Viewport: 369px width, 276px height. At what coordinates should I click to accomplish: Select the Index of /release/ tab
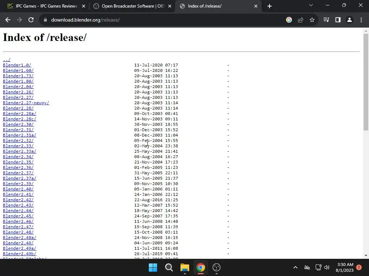[x=218, y=6]
